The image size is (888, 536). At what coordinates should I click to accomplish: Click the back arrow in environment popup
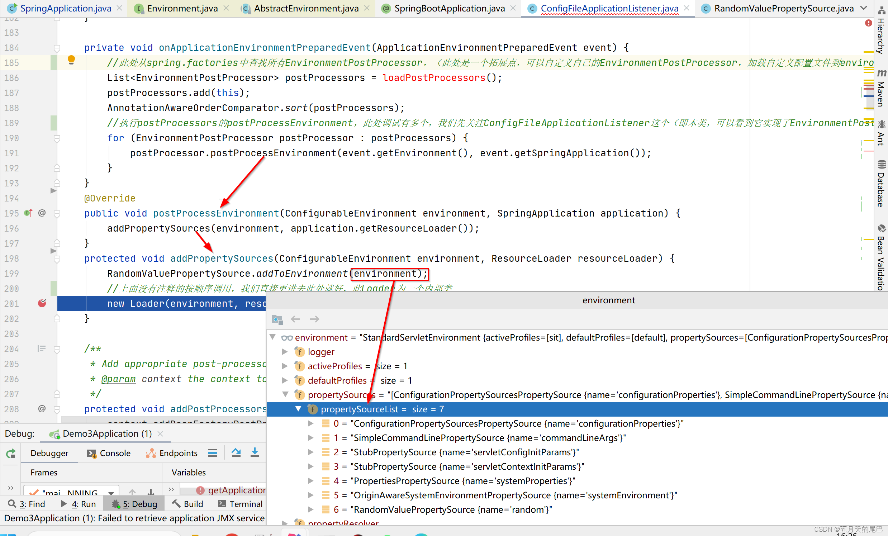point(295,319)
